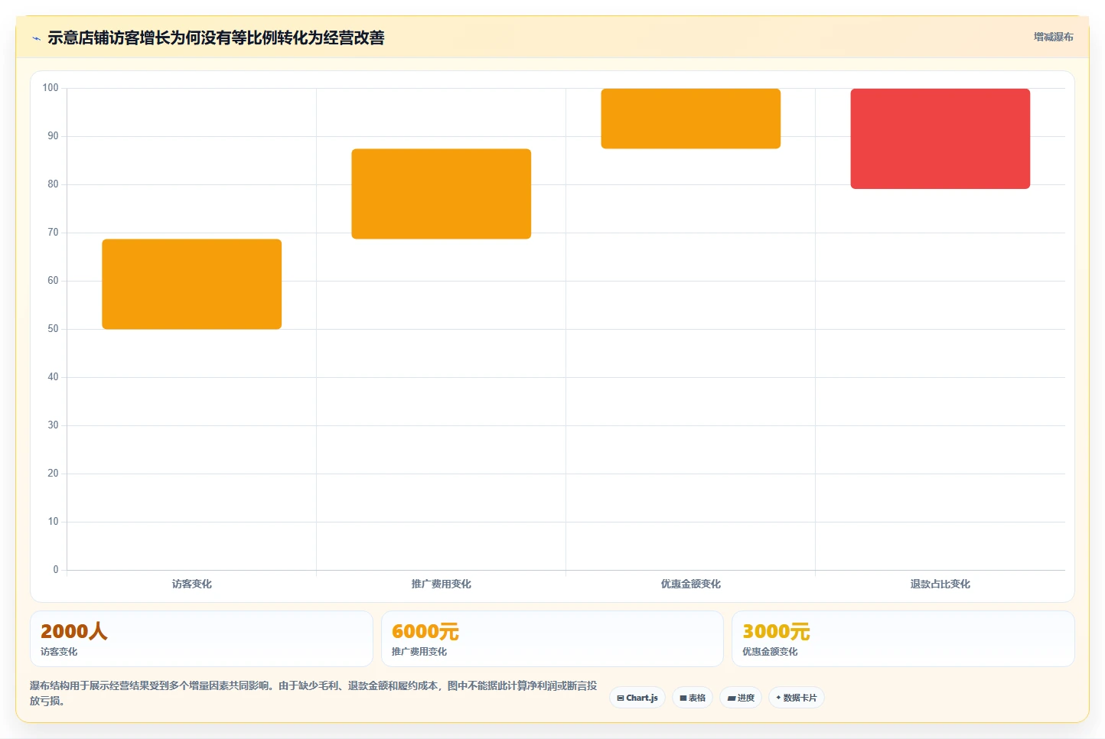Click the 退款占比变化 x-axis label

point(940,584)
